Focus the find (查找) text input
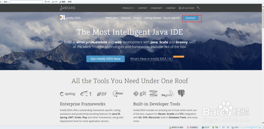The image size is (264, 129). coord(27,2)
